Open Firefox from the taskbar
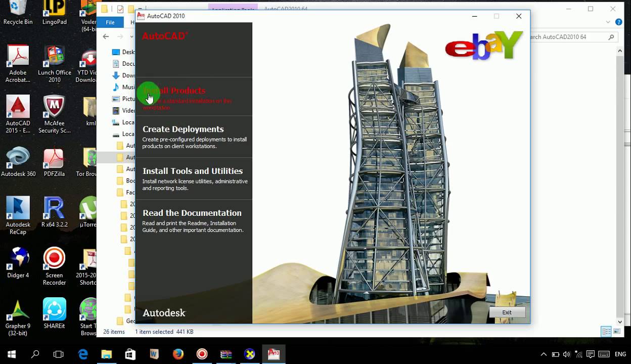Screen dimensions: 631x364 (x=178, y=354)
